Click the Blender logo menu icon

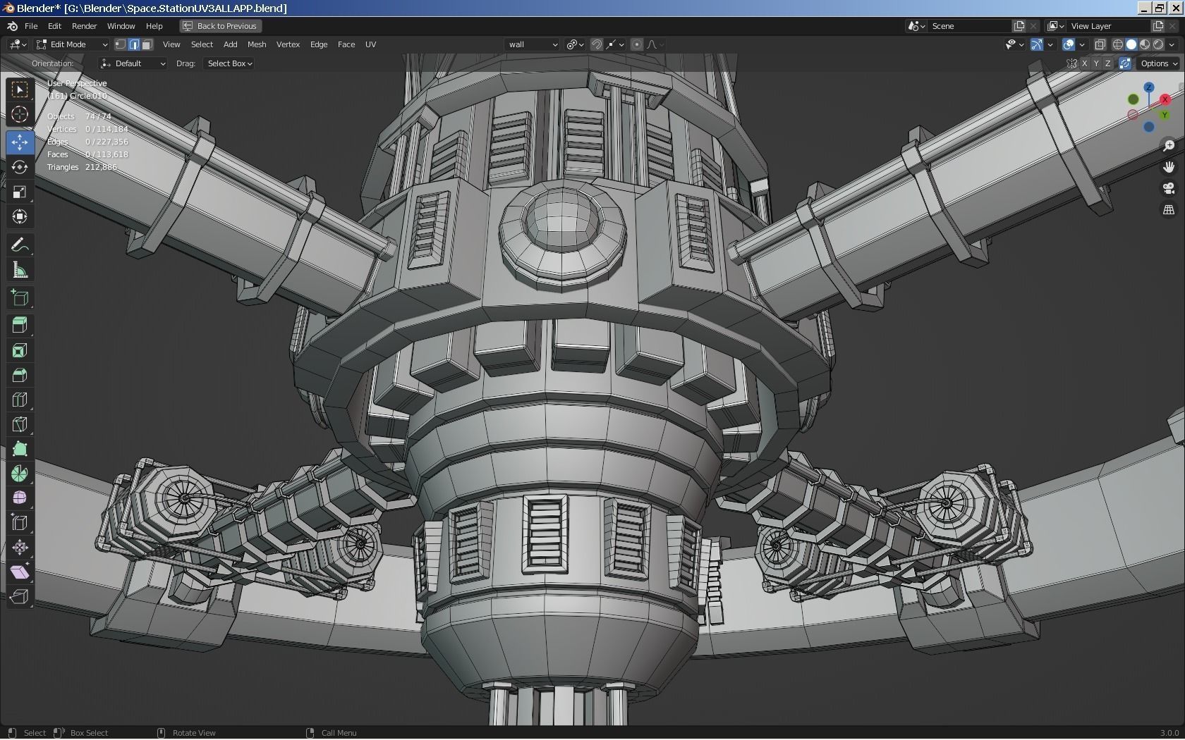[x=11, y=26]
